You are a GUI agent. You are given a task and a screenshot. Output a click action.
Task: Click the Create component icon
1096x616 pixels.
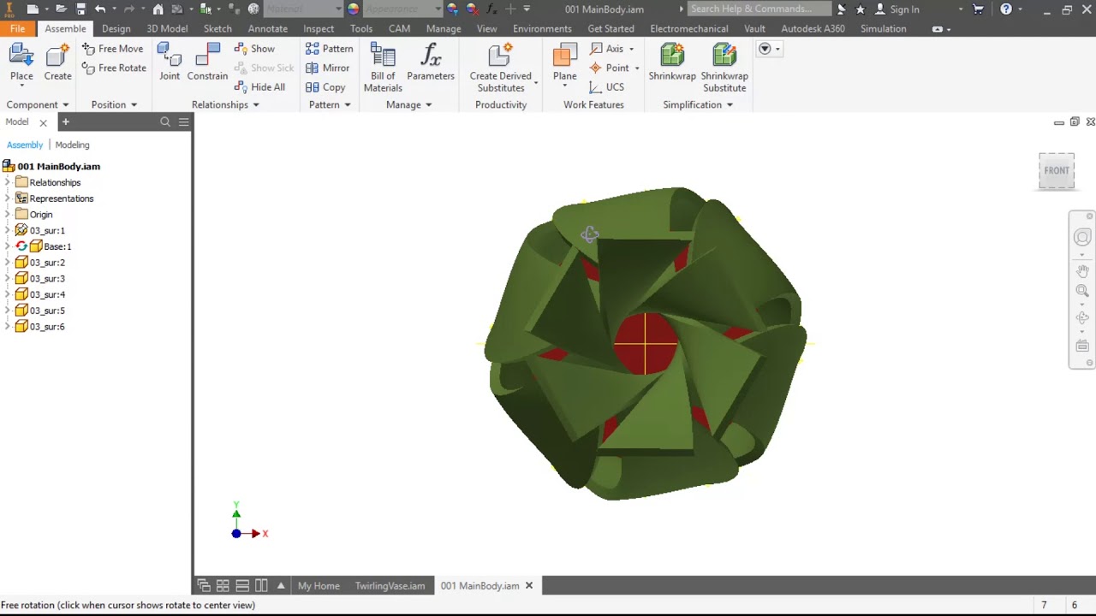[57, 62]
